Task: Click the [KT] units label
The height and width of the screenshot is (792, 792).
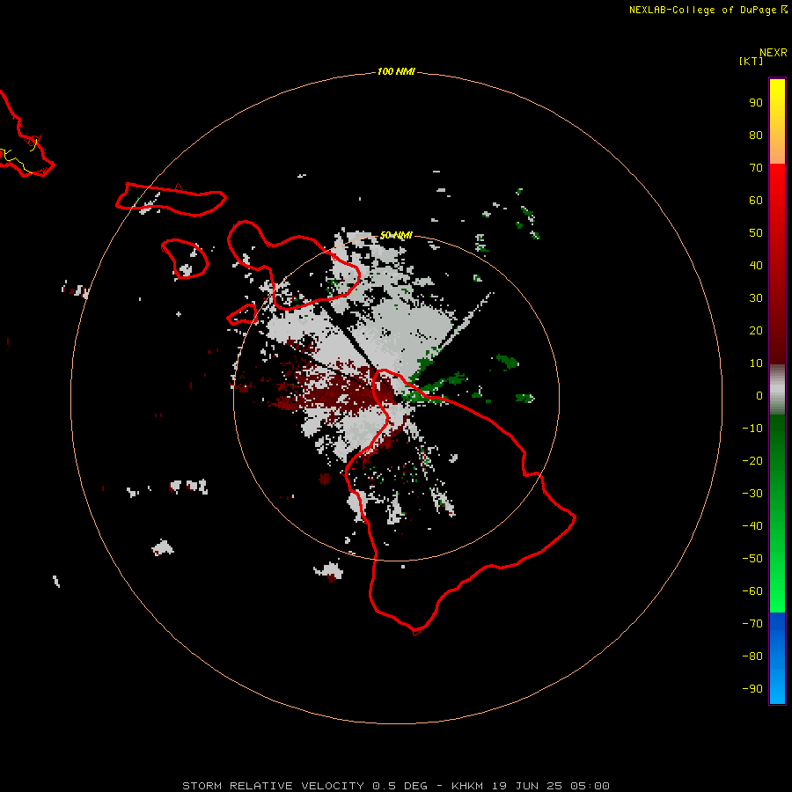Action: point(752,61)
